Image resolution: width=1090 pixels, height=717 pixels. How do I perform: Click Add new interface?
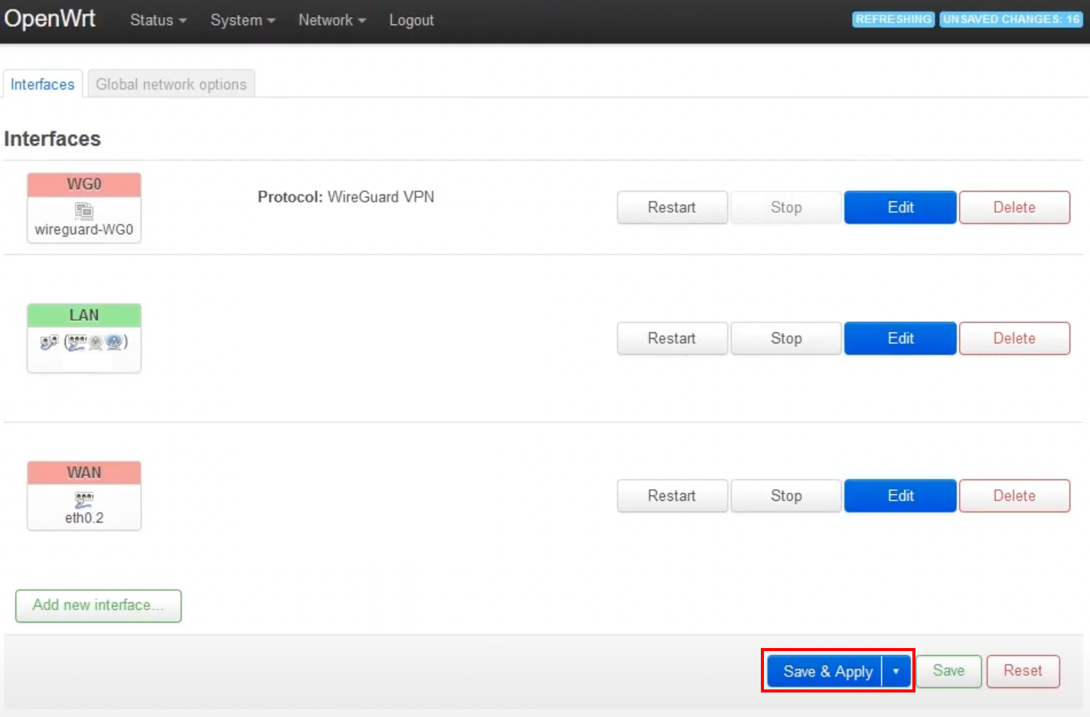98,605
